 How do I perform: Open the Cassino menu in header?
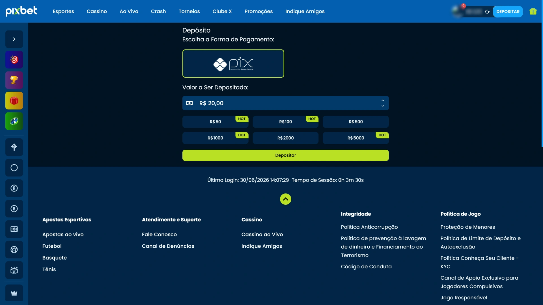(97, 11)
